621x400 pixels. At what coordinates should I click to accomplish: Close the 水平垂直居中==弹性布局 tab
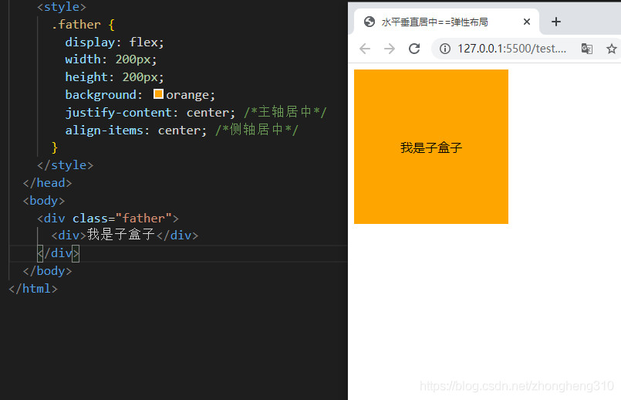527,22
